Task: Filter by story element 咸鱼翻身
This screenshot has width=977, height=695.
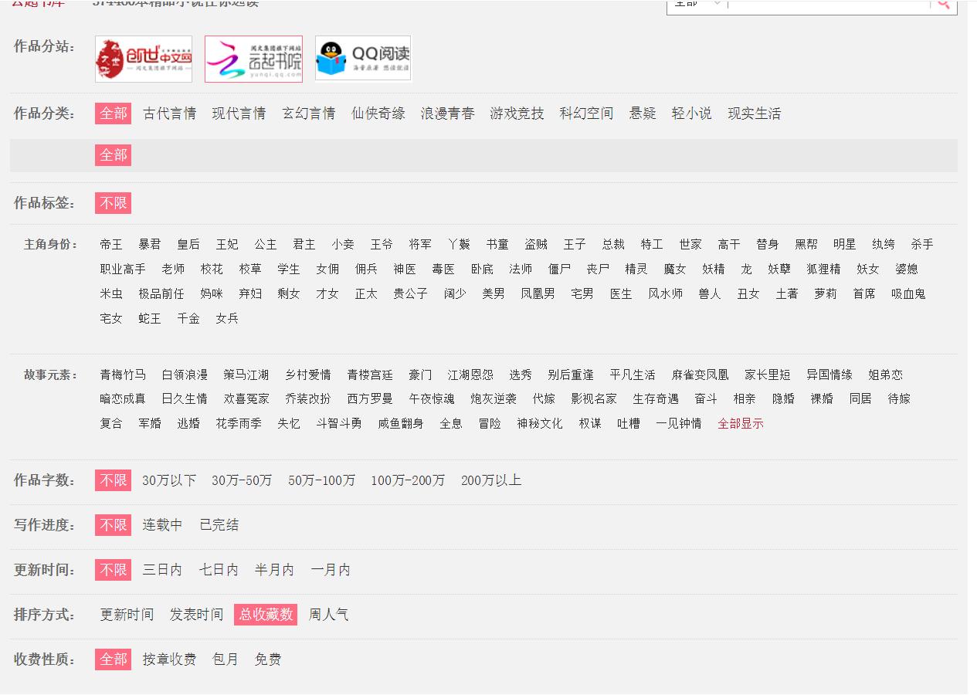Action: pyautogui.click(x=401, y=423)
